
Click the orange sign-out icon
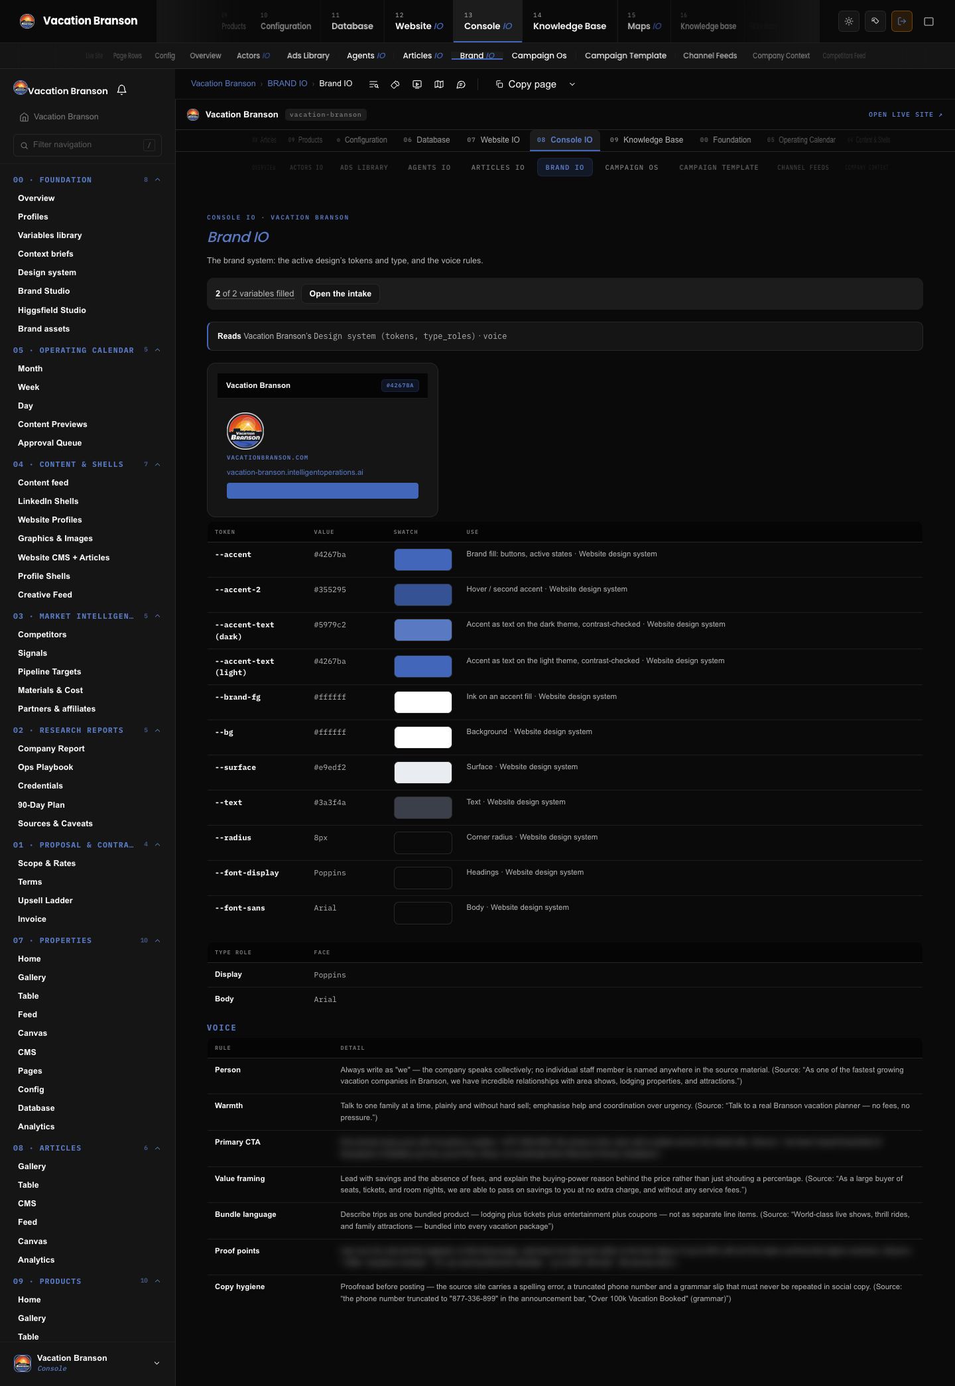click(902, 21)
